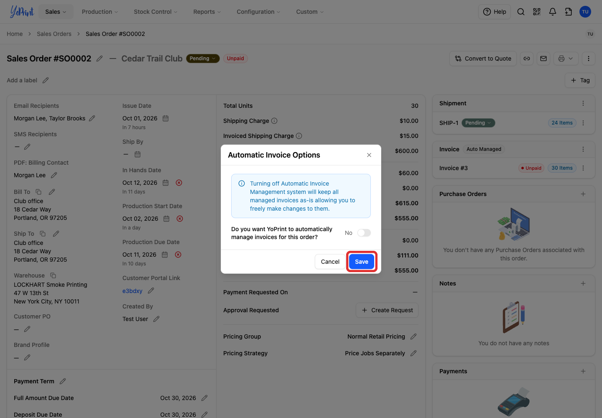Open the e3bdxy customer portal link
The height and width of the screenshot is (418, 602).
point(133,291)
